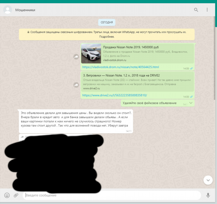Focus the Введите сообщение input field
This screenshot has width=217, height=204.
[x=112, y=195]
